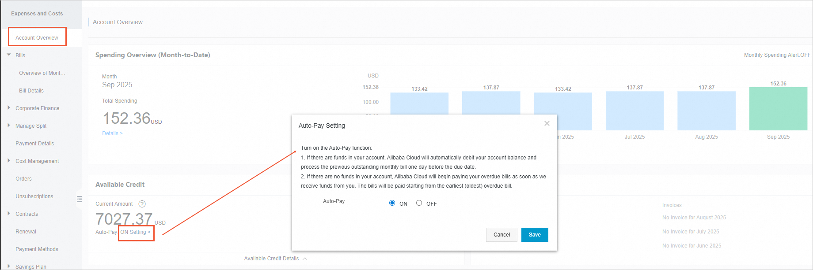Image resolution: width=813 pixels, height=270 pixels.
Task: Click Manage Split sidebar label
Action: click(31, 126)
